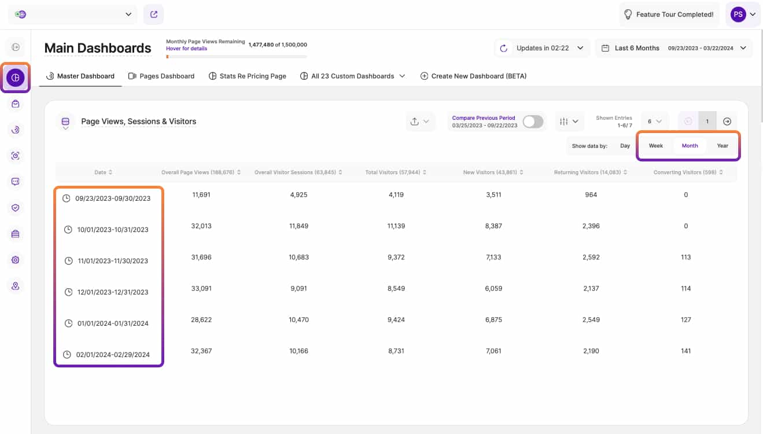Switch to Pages Dashboard tab
Screen dimensions: 763x434
(x=161, y=76)
